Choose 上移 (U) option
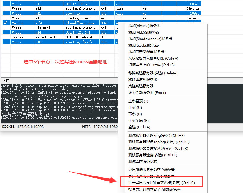 pyautogui.click(x=135, y=108)
